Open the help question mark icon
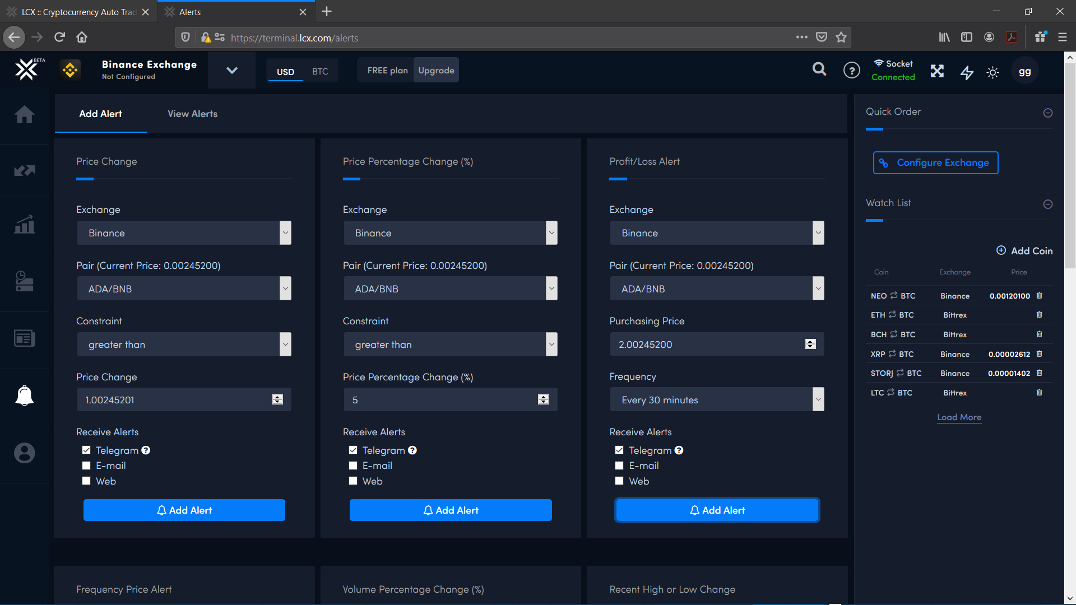The width and height of the screenshot is (1076, 605). click(x=851, y=70)
